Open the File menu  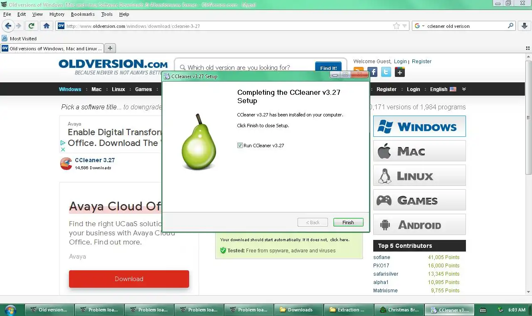[7, 14]
